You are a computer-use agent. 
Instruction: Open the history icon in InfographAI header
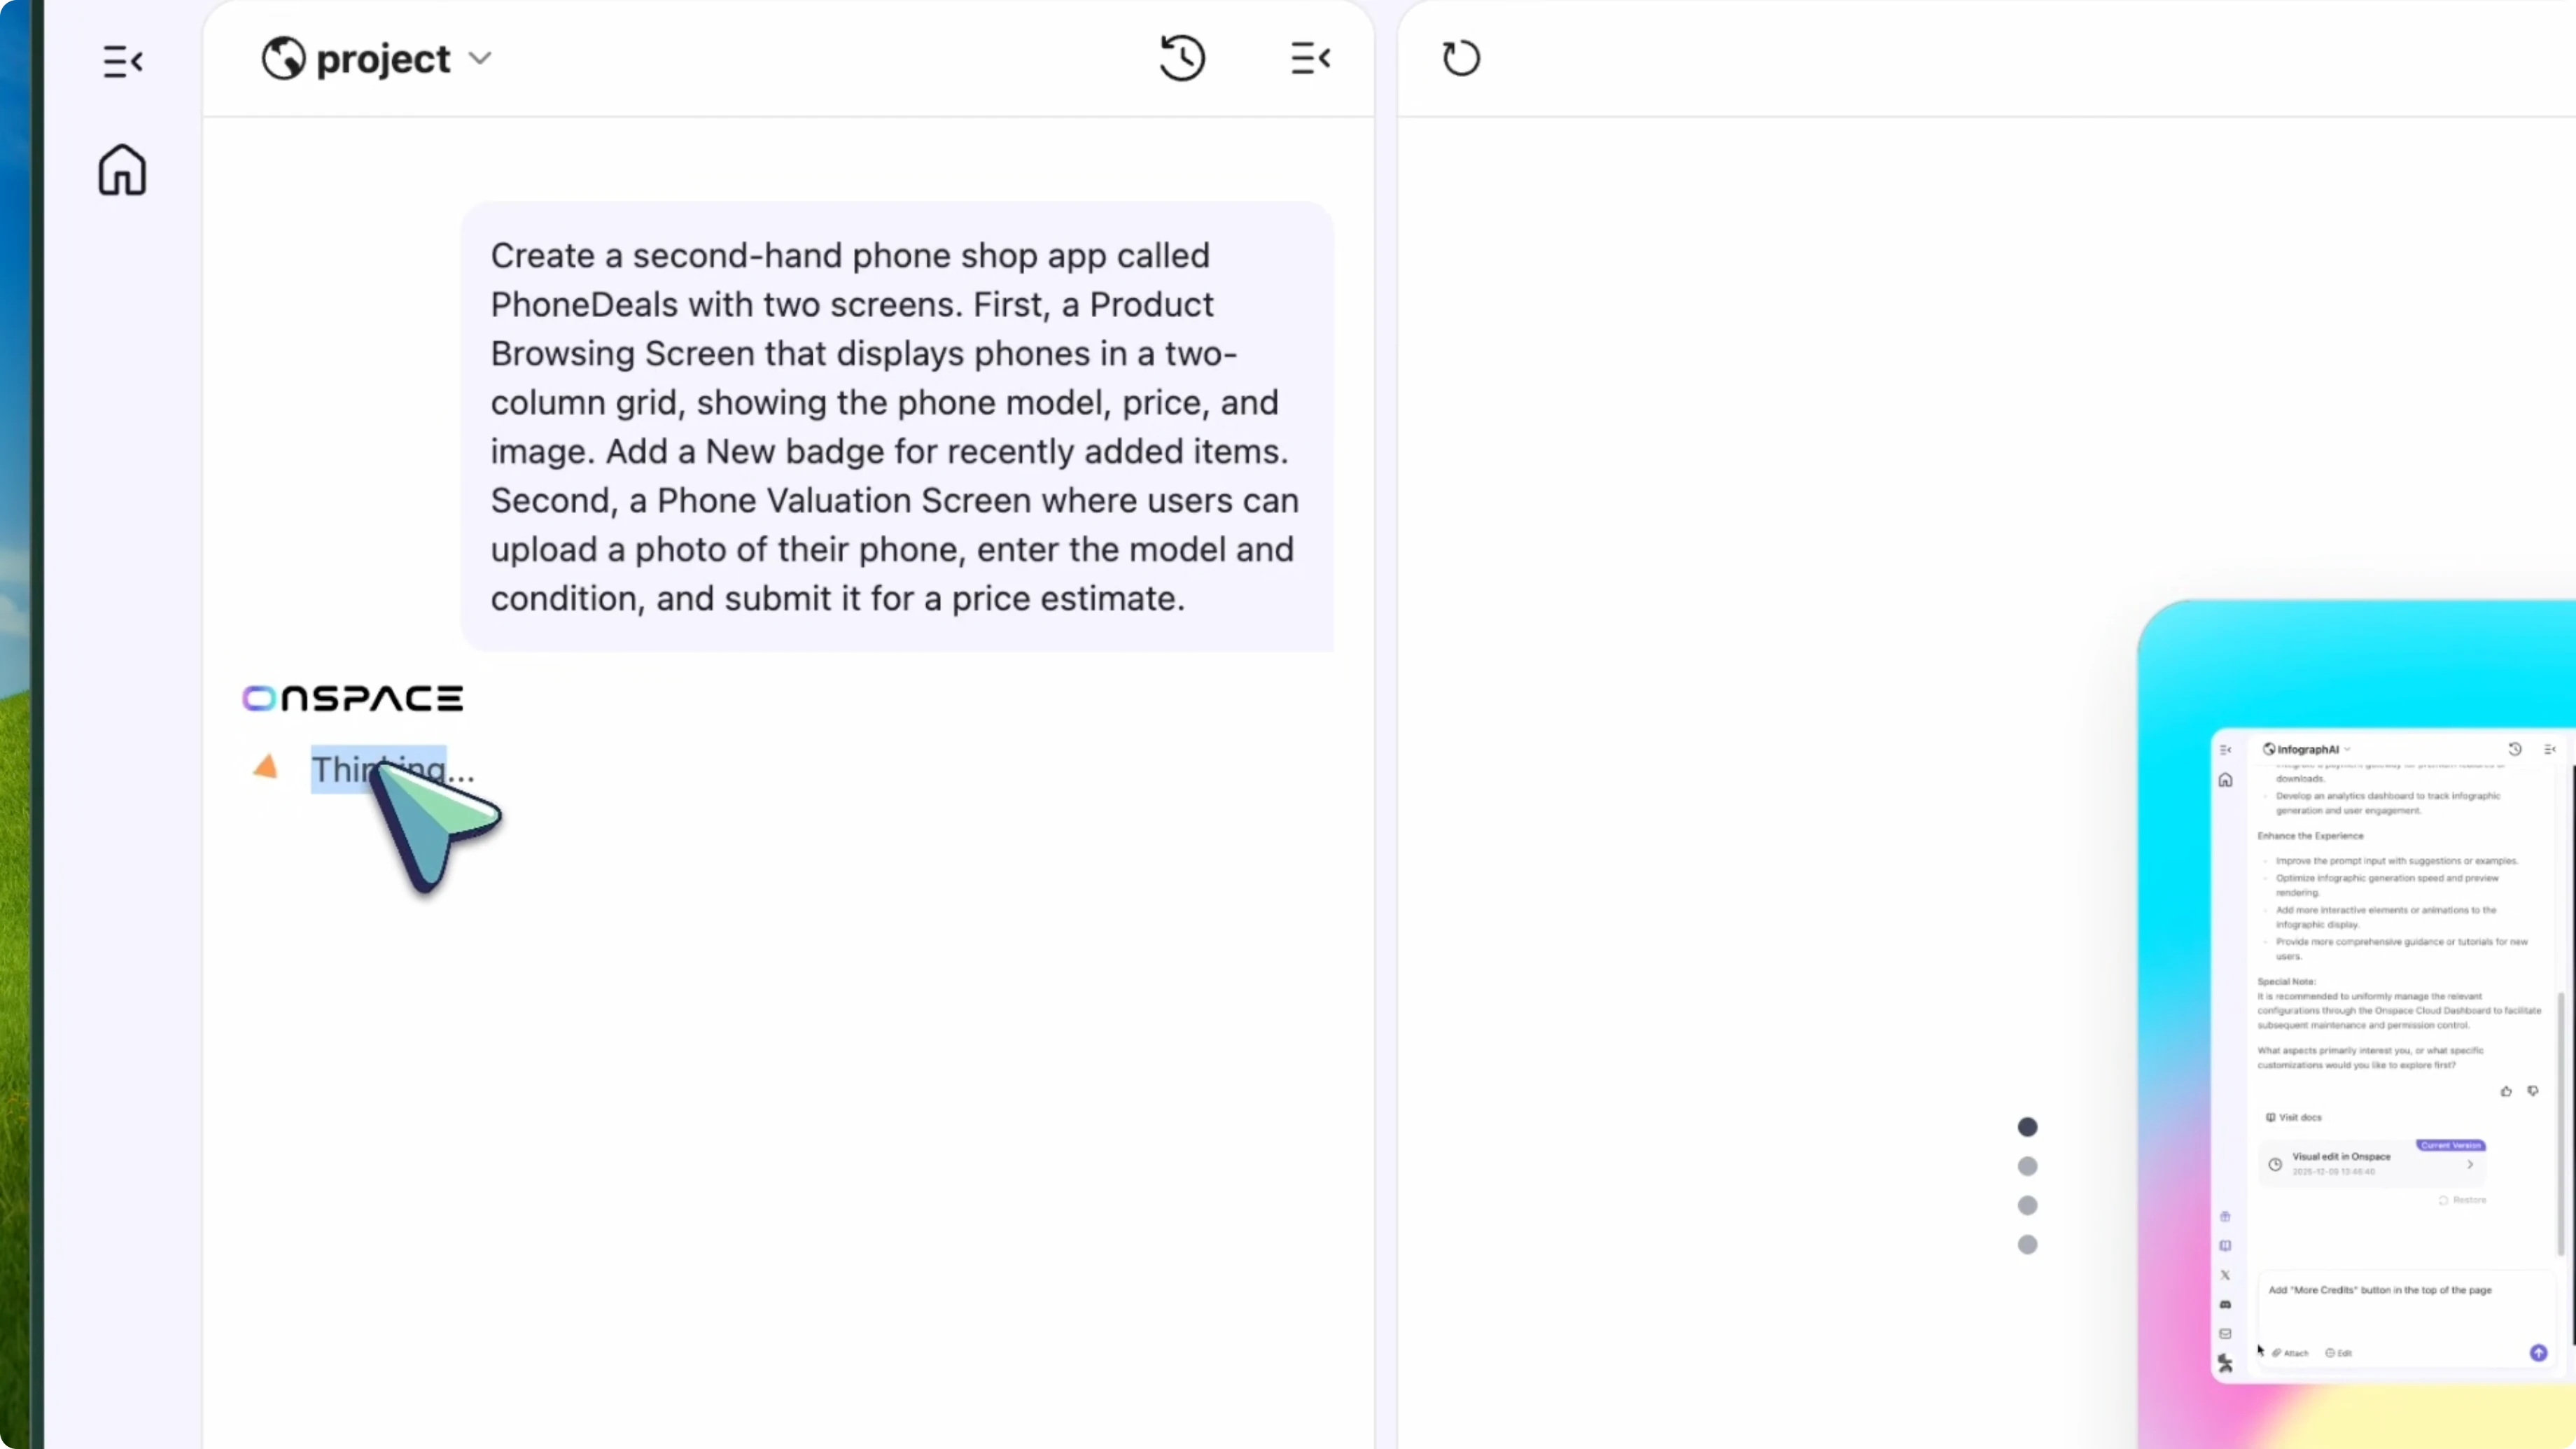click(2515, 749)
